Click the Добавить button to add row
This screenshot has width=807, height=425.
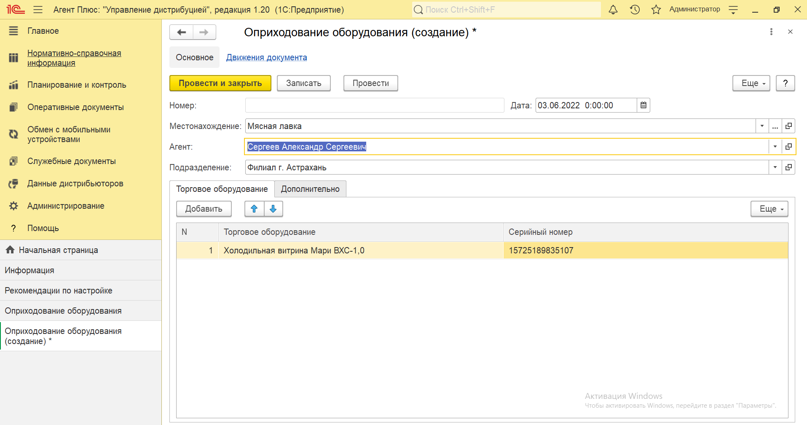(x=204, y=209)
